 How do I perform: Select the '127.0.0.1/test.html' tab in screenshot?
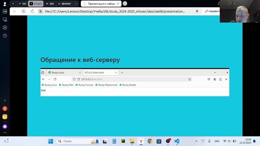pyautogui.click(x=101, y=73)
